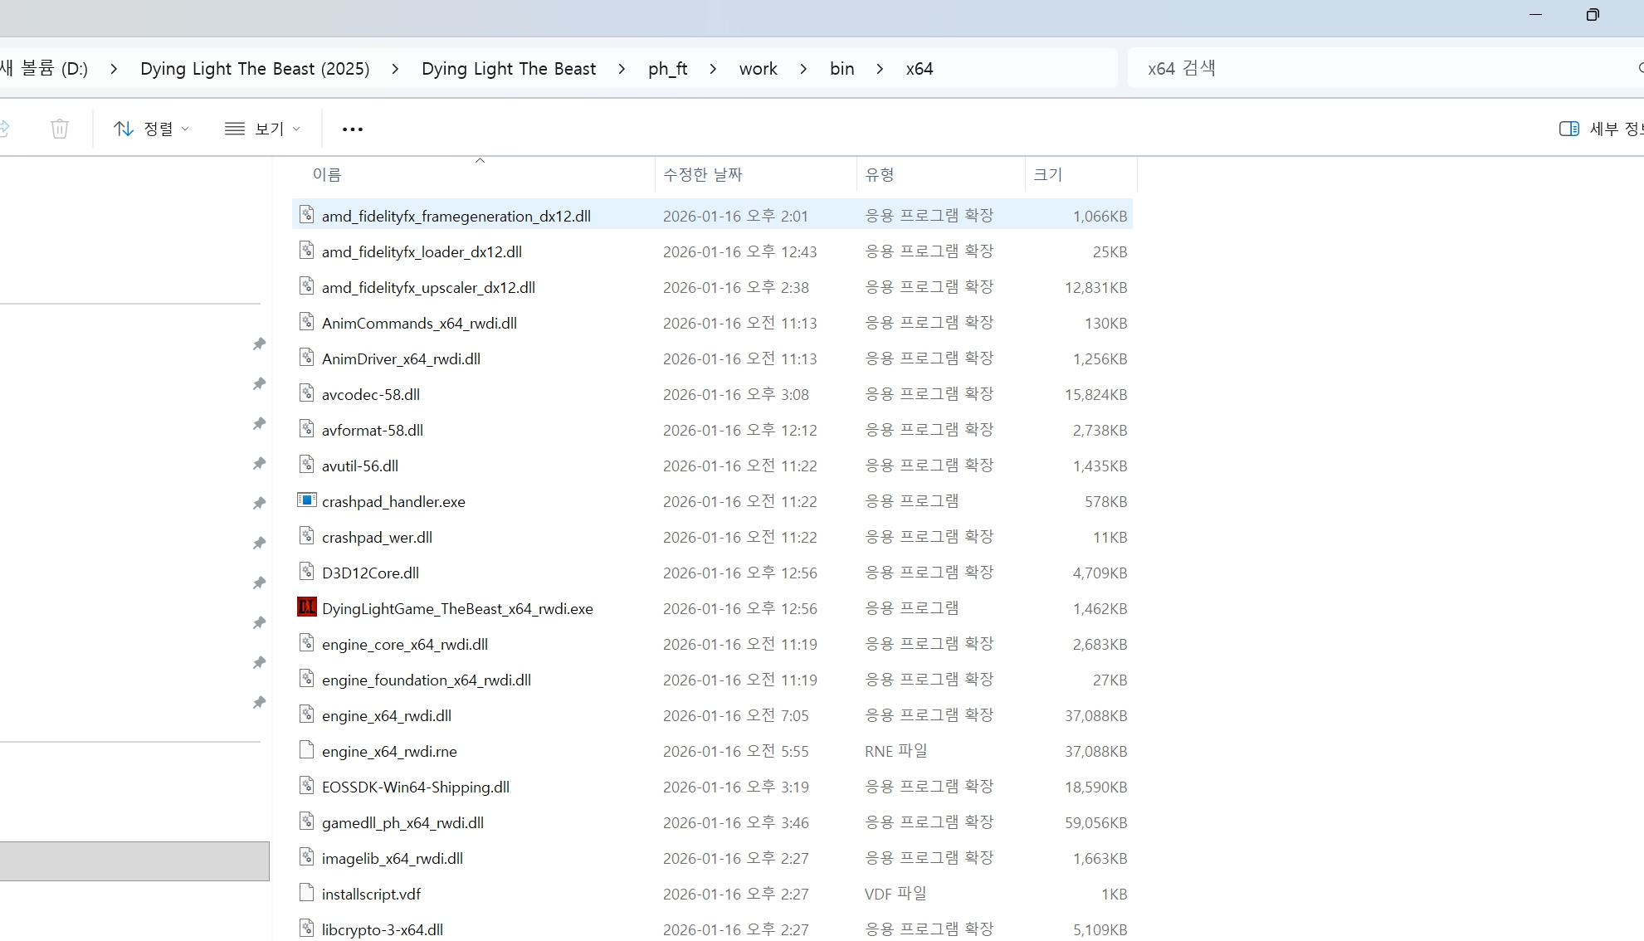Click the engine_foundation_x64_rwdi.dll file icon
The image size is (1644, 941).
(x=307, y=679)
